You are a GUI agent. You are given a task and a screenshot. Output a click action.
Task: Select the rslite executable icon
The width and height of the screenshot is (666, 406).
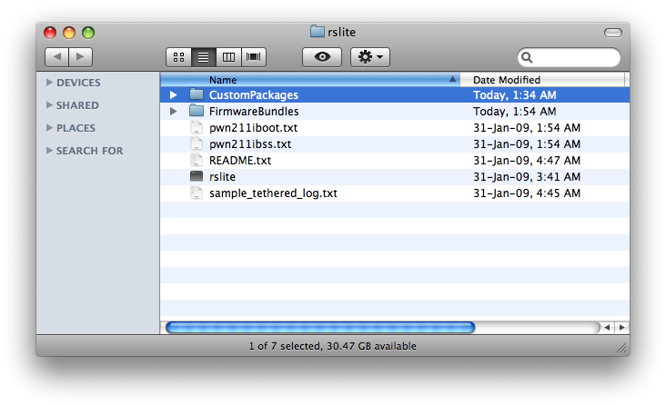[x=197, y=177]
